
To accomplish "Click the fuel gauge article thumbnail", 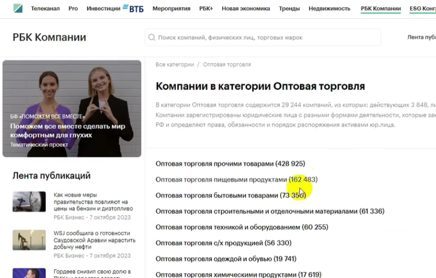I will tap(29, 201).
